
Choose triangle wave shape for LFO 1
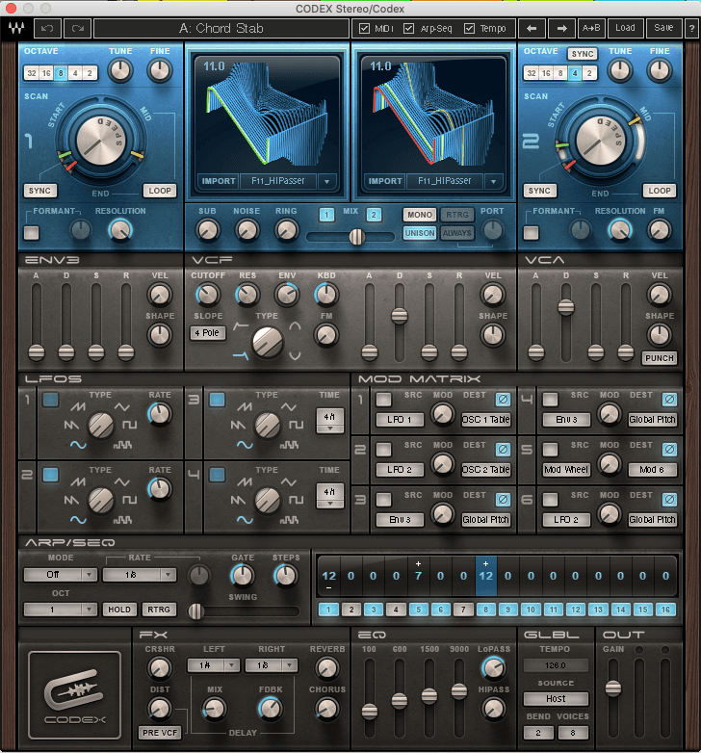click(121, 406)
